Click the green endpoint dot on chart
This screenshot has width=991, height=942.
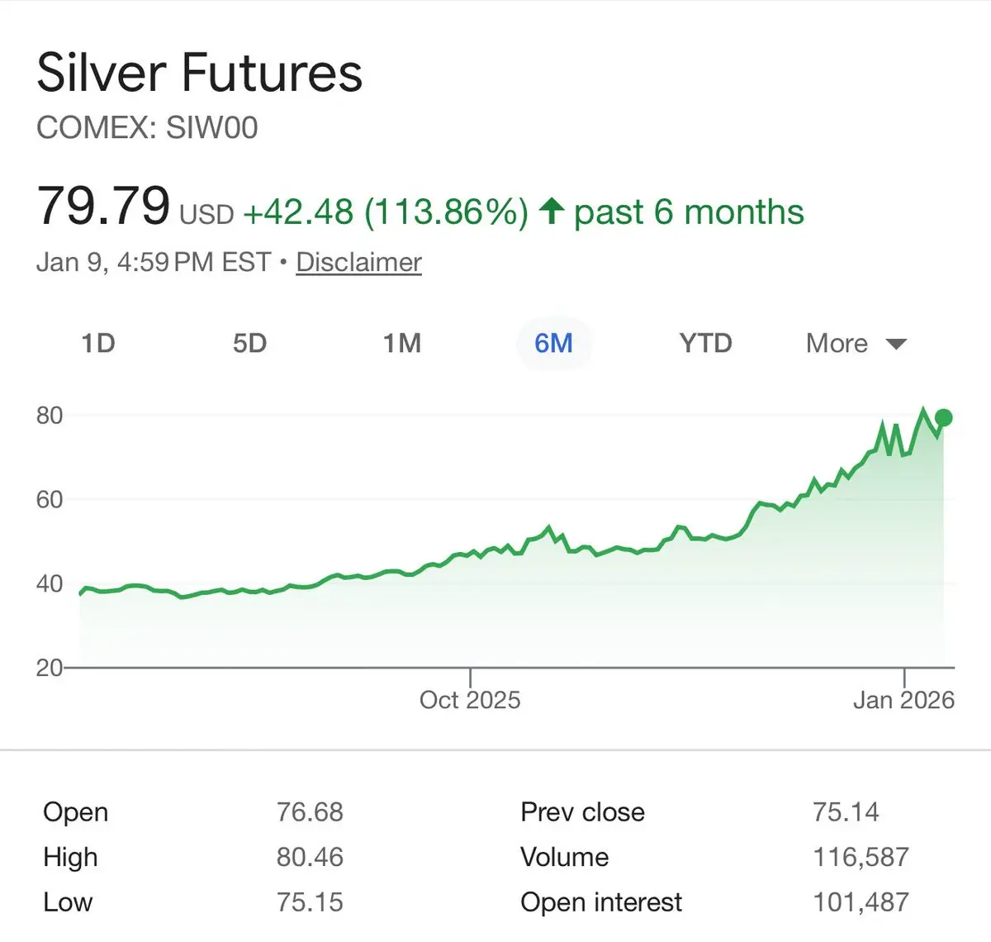[944, 417]
